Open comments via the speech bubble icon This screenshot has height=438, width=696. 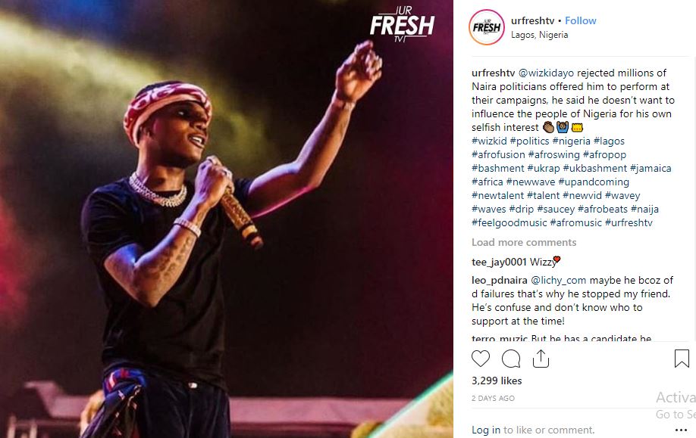[x=511, y=359]
